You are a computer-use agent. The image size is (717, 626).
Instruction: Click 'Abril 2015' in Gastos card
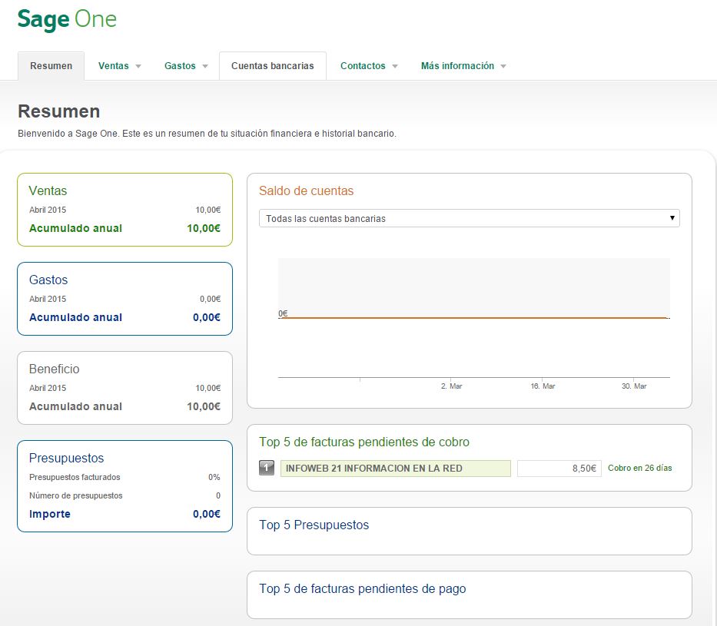pos(48,299)
